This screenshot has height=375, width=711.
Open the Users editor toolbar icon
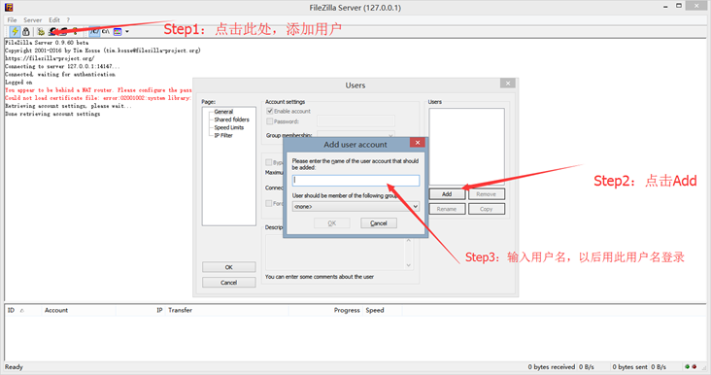click(x=53, y=31)
